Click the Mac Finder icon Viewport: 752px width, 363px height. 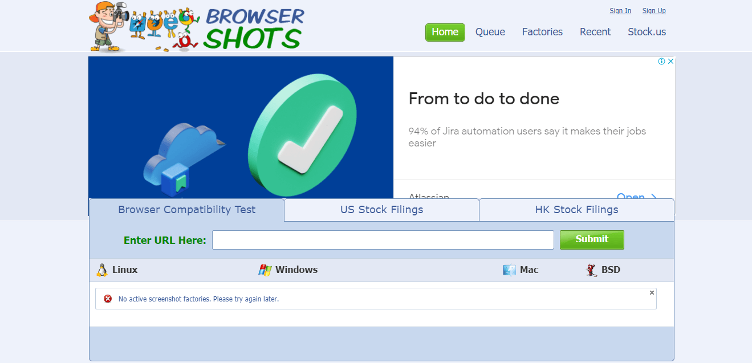tap(509, 270)
